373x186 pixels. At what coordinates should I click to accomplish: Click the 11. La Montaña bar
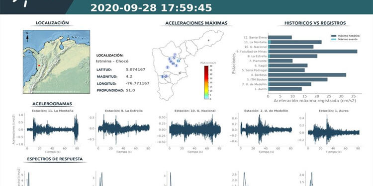tap(295, 42)
